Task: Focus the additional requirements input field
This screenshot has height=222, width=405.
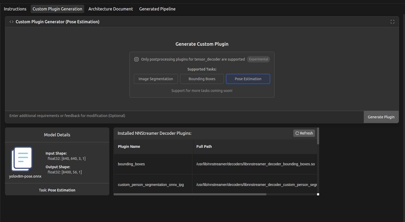Action: [184, 116]
